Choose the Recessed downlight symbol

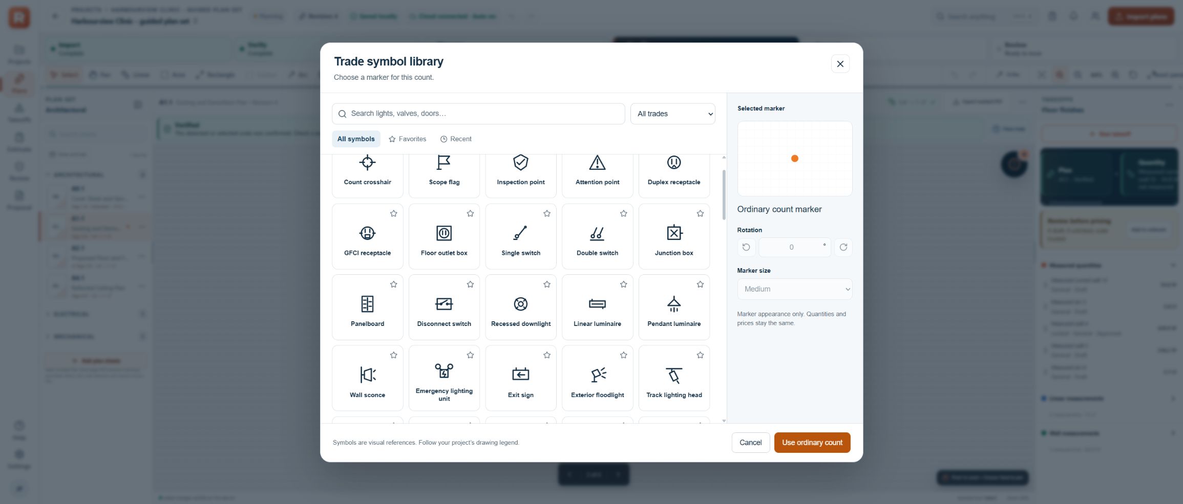[x=521, y=308]
